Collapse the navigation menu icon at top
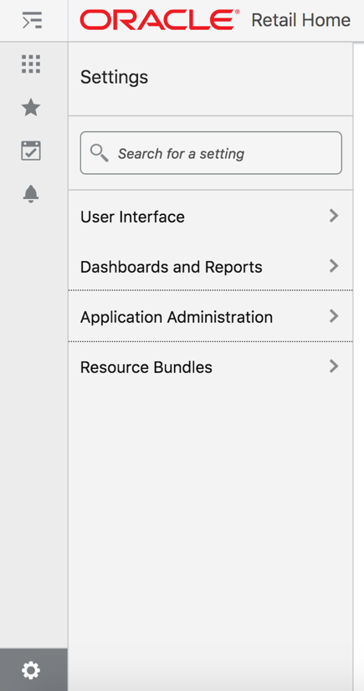 pos(32,21)
